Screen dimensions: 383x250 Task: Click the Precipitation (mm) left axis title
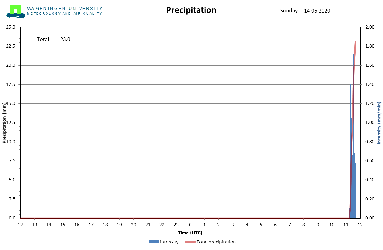point(4,122)
